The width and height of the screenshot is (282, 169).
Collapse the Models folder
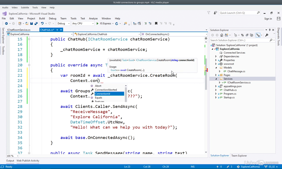(x=216, y=67)
